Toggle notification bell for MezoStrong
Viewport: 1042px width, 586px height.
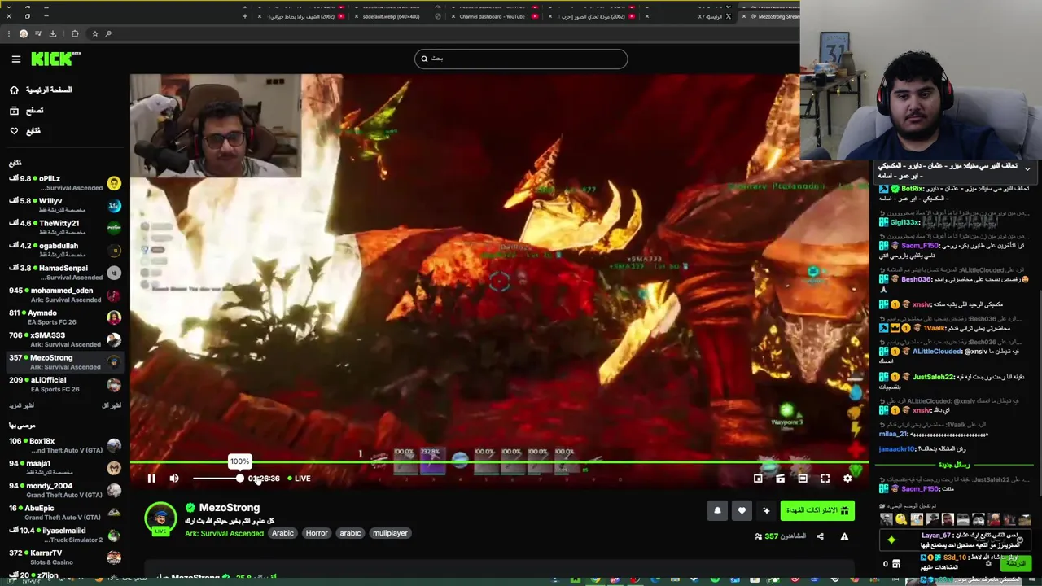[717, 511]
